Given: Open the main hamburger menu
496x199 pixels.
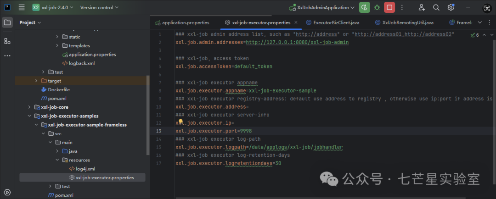Looking at the screenshot, I should (x=22, y=7).
